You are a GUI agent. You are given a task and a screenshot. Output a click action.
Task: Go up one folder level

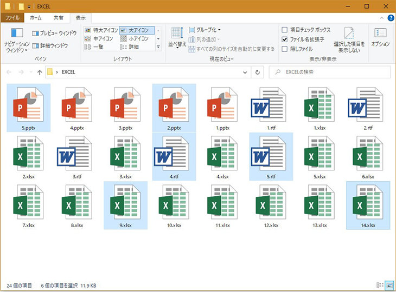point(40,72)
